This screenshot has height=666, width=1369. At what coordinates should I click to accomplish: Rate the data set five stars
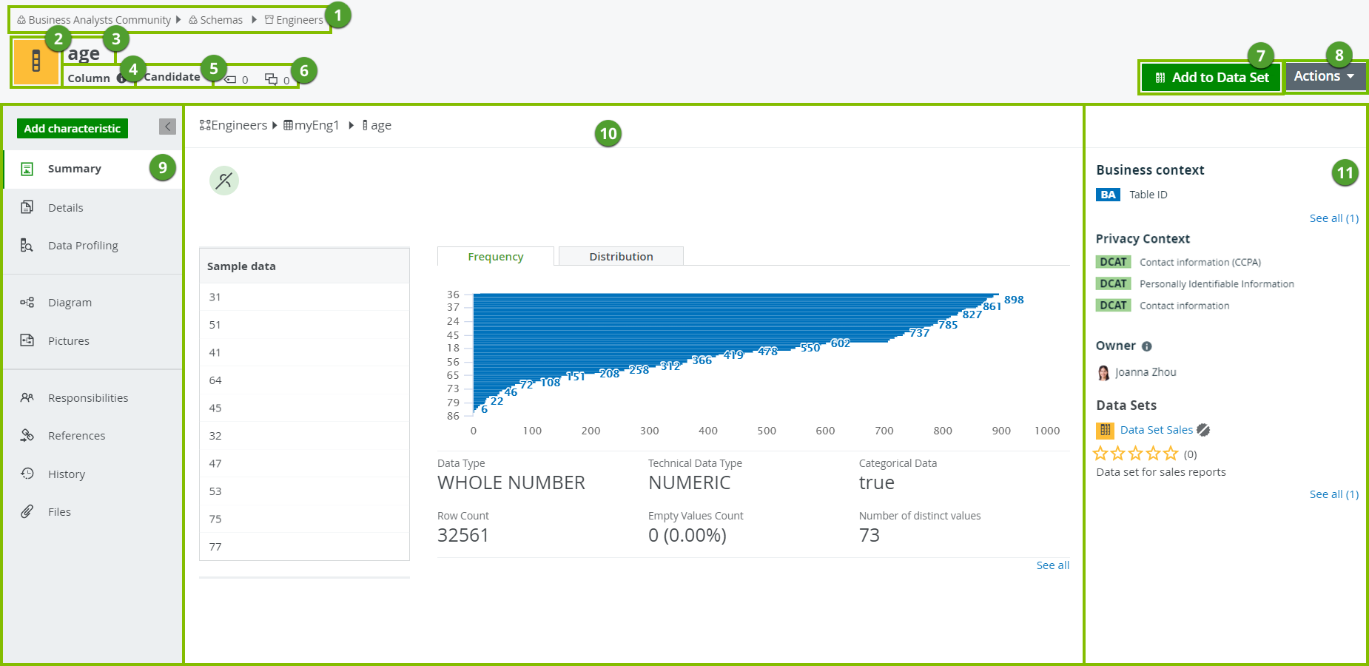click(1170, 454)
